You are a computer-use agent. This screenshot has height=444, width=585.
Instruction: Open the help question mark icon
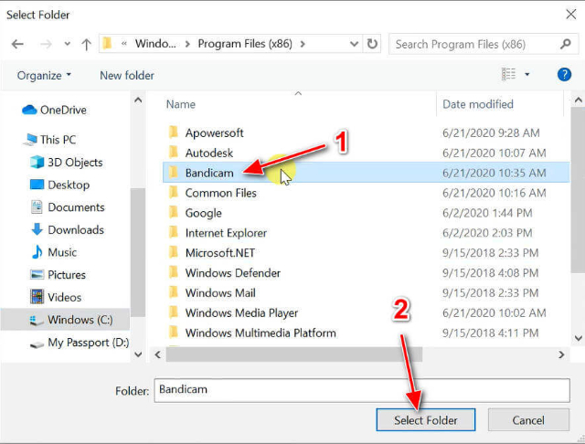tap(564, 75)
